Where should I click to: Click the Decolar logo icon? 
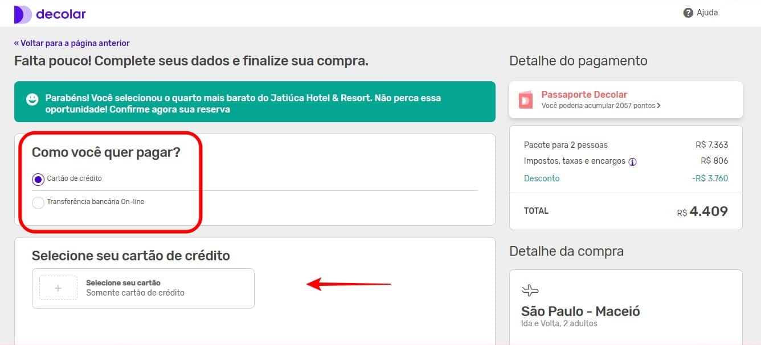23,14
